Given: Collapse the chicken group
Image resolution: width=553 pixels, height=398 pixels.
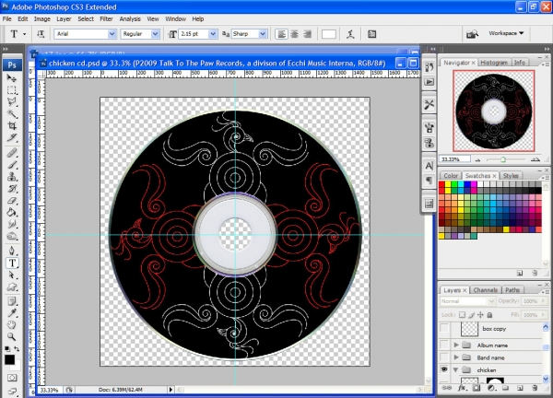Looking at the screenshot, I should point(455,369).
